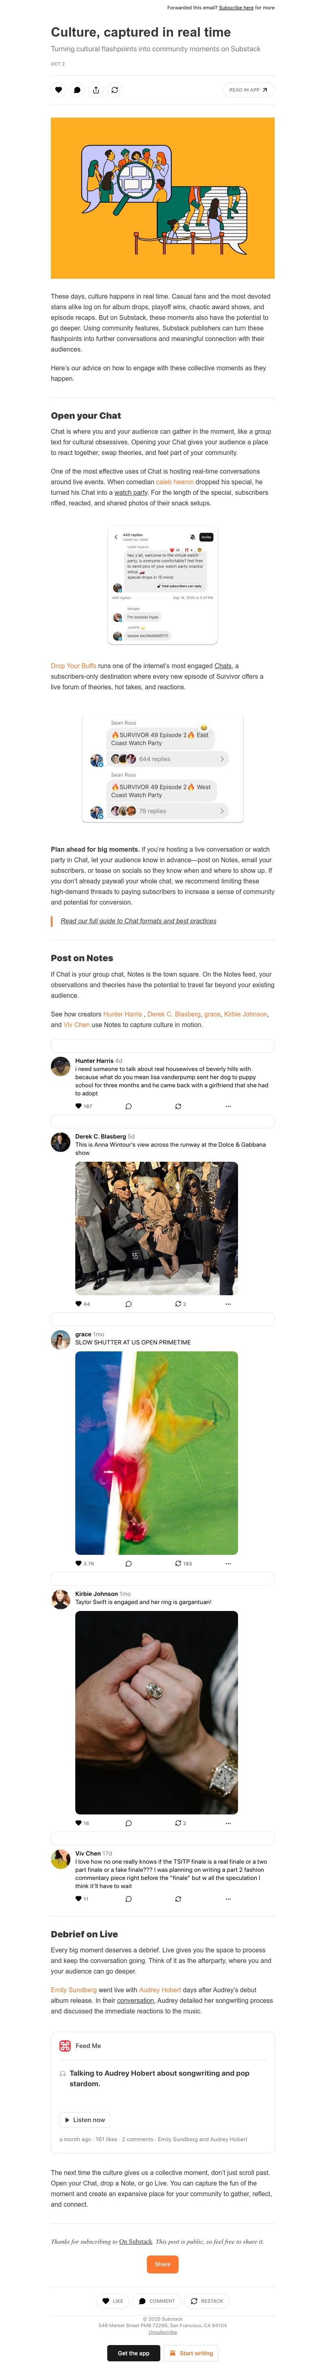Restack grace's slow shutter US Open note
The image size is (319, 2365).
pos(178,1563)
